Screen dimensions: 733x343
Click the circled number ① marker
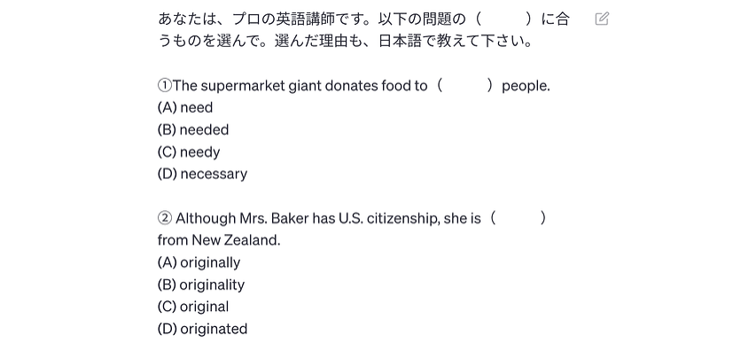pos(165,86)
